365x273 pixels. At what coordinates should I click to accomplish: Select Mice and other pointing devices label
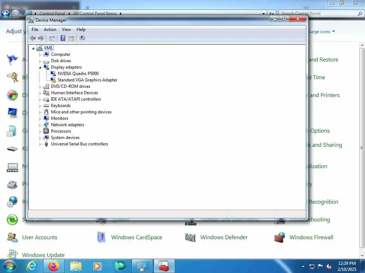[x=81, y=112]
